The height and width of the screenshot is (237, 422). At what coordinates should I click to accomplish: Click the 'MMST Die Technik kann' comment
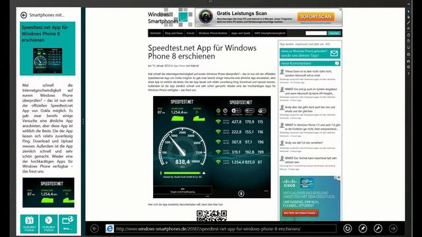pyautogui.click(x=311, y=160)
